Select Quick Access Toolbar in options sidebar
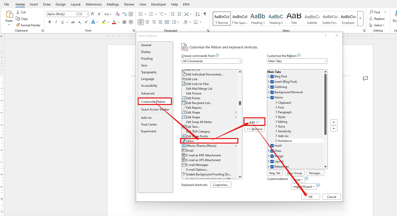This screenshot has width=397, height=216. (x=155, y=109)
